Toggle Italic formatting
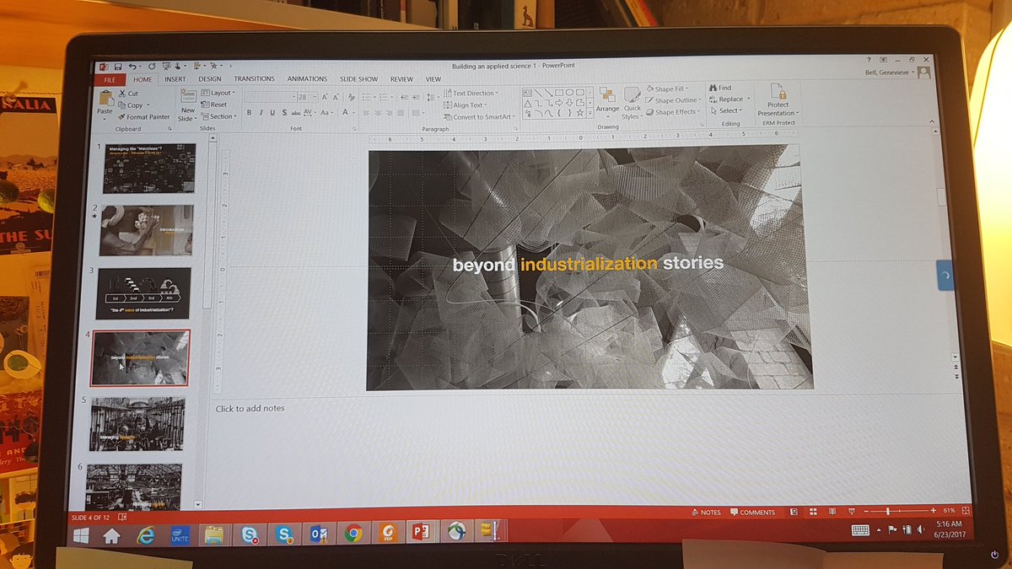This screenshot has height=569, width=1012. pos(261,113)
